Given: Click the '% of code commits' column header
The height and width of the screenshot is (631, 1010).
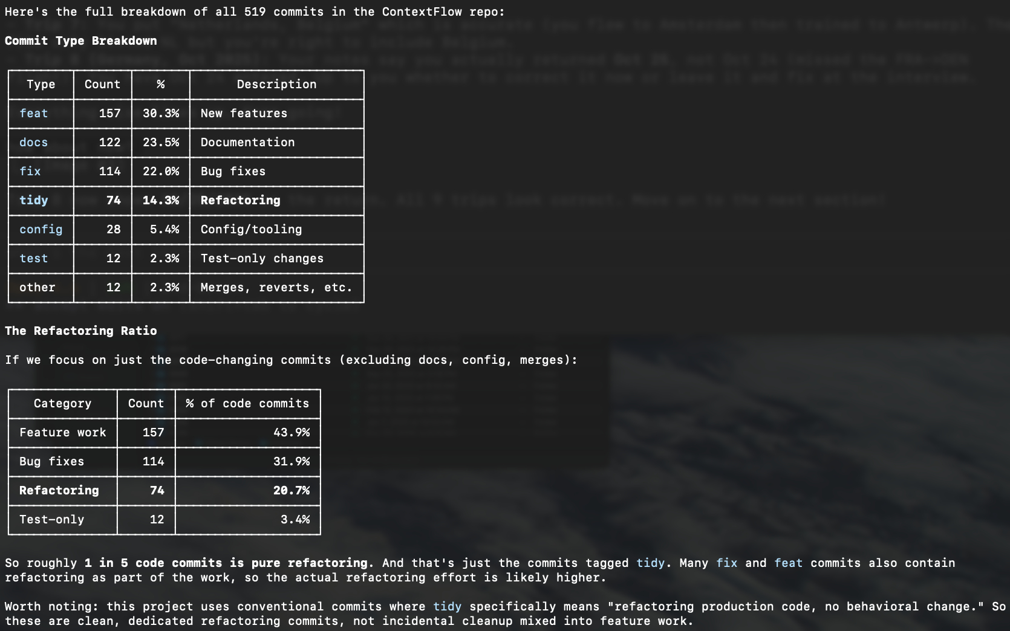Looking at the screenshot, I should 247,404.
